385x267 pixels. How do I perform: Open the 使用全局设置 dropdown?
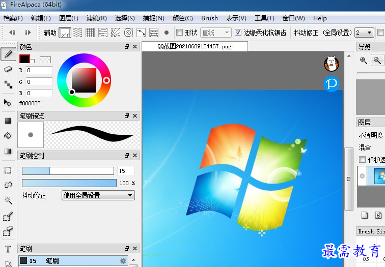[98, 195]
